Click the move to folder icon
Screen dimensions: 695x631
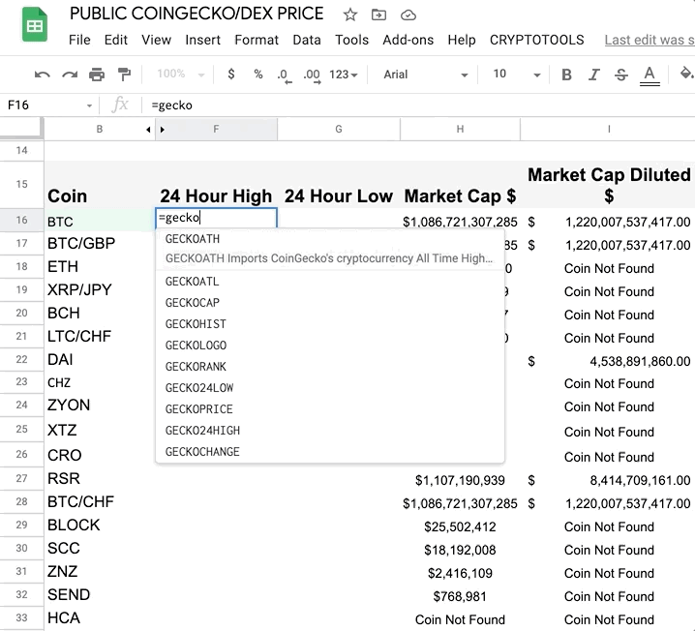click(x=378, y=15)
